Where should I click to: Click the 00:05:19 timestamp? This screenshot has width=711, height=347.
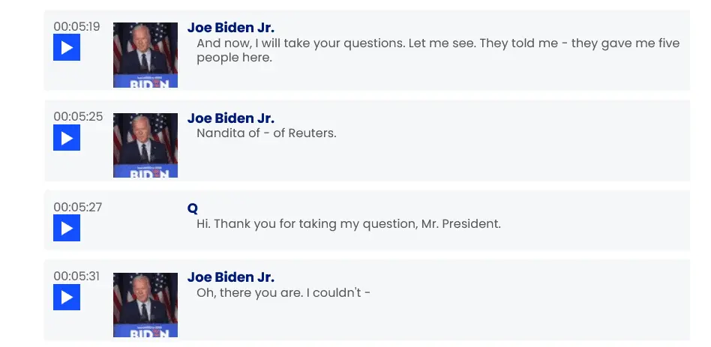point(76,26)
